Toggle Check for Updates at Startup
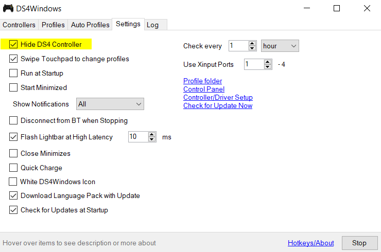The height and width of the screenshot is (252, 381). (x=13, y=210)
